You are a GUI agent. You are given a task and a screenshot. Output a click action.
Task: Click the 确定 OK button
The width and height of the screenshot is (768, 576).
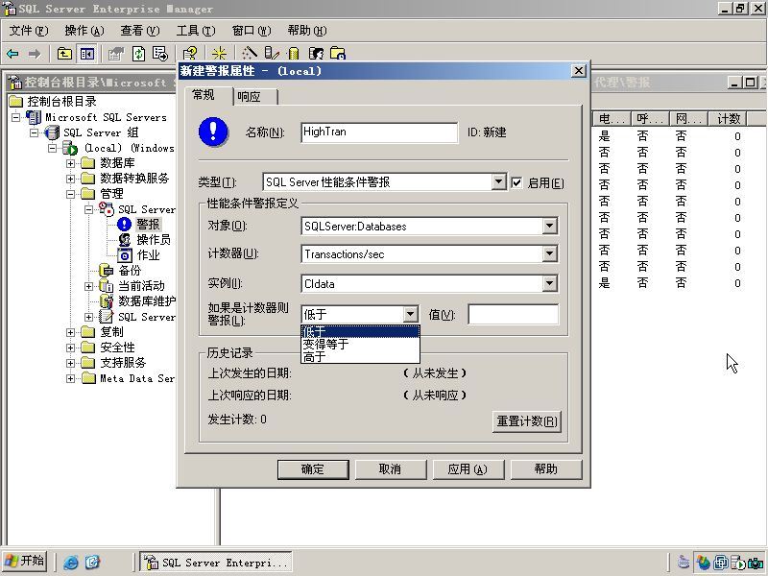click(313, 469)
